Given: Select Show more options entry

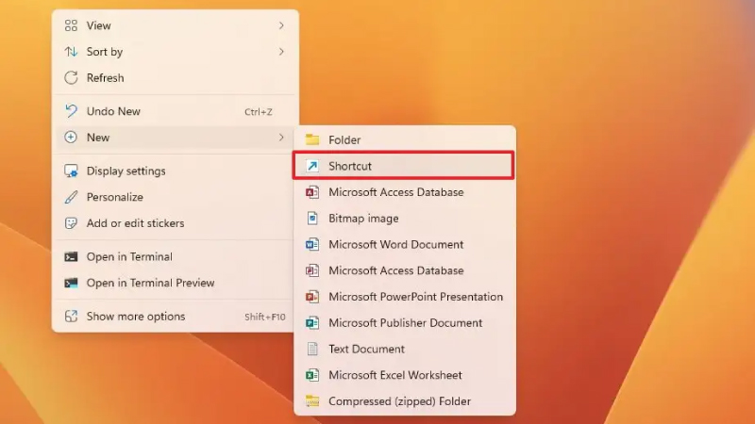Looking at the screenshot, I should (x=175, y=317).
